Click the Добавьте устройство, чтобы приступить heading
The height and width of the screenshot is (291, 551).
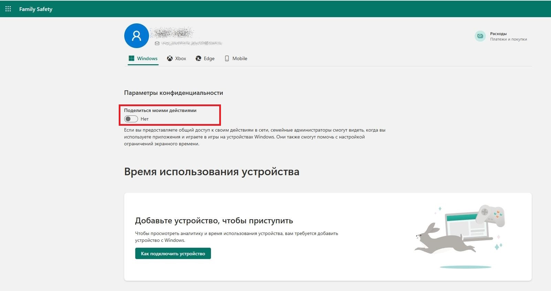214,221
